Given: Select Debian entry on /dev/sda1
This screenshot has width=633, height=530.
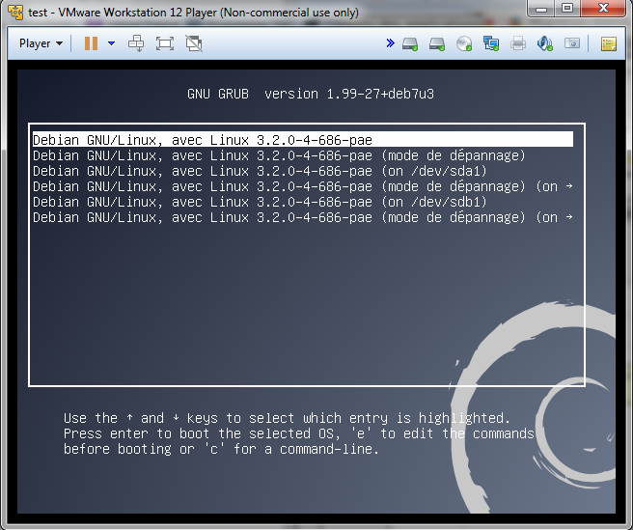Looking at the screenshot, I should coord(260,171).
